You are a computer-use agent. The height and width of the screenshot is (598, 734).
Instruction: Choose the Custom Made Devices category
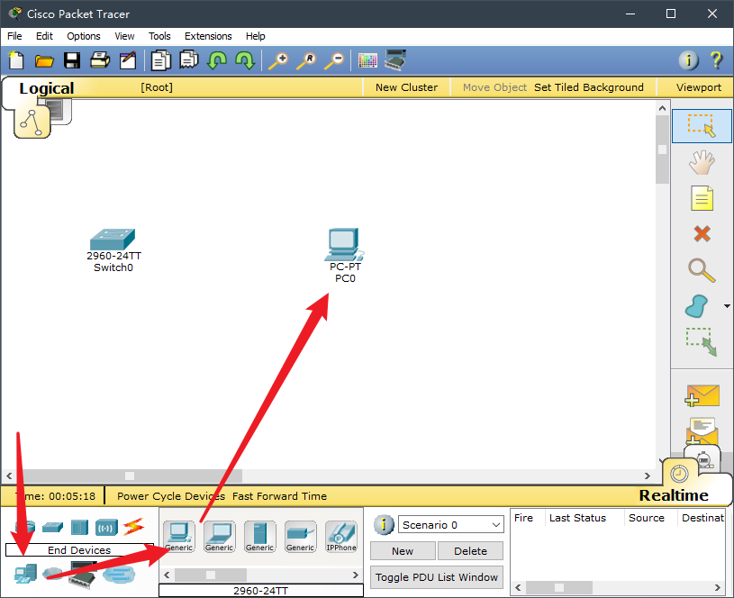click(82, 574)
